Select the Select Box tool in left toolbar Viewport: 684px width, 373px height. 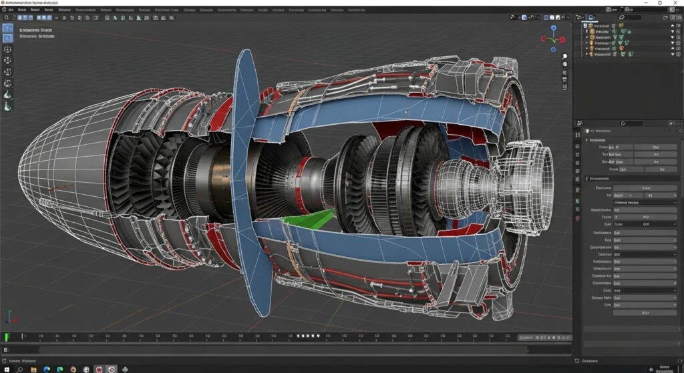click(8, 28)
